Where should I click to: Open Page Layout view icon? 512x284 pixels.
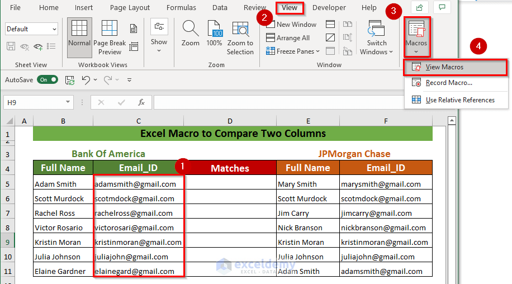pos(134,29)
